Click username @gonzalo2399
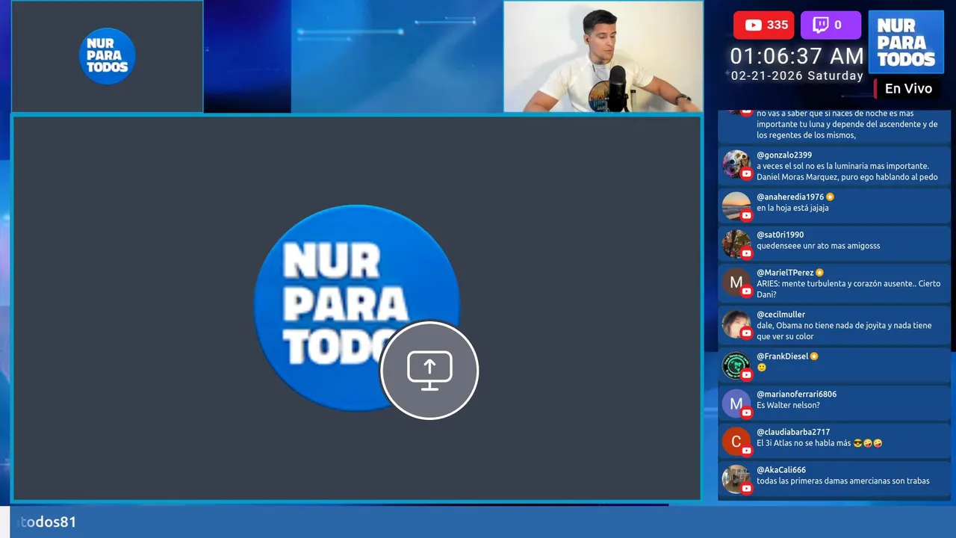This screenshot has height=538, width=956. [784, 155]
